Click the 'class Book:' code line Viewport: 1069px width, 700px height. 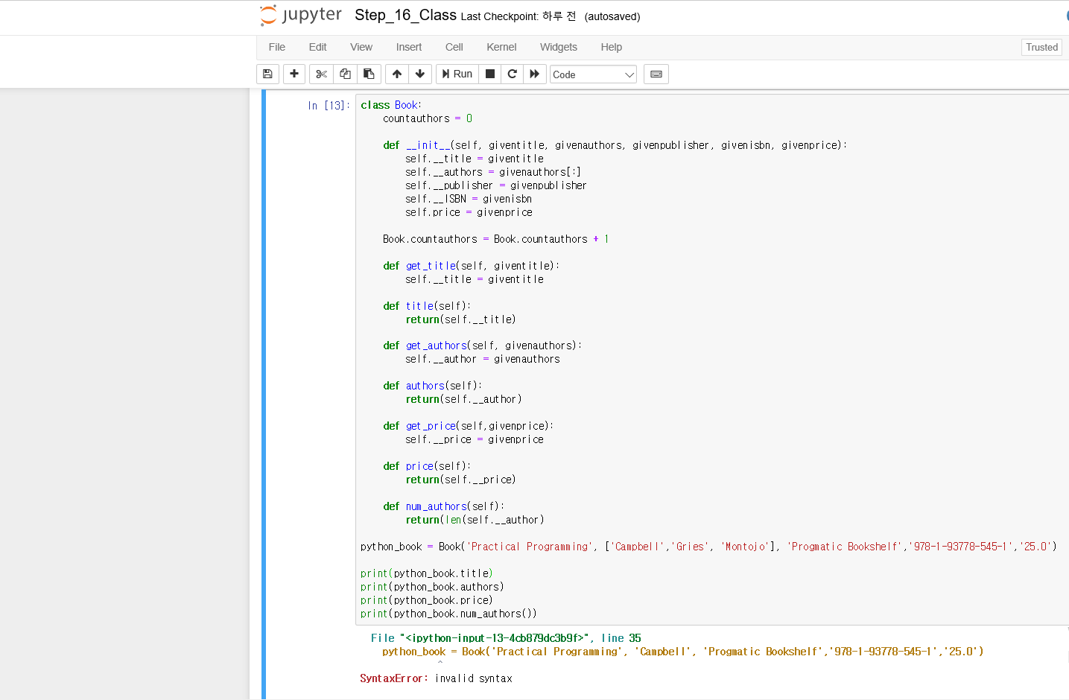click(x=391, y=105)
